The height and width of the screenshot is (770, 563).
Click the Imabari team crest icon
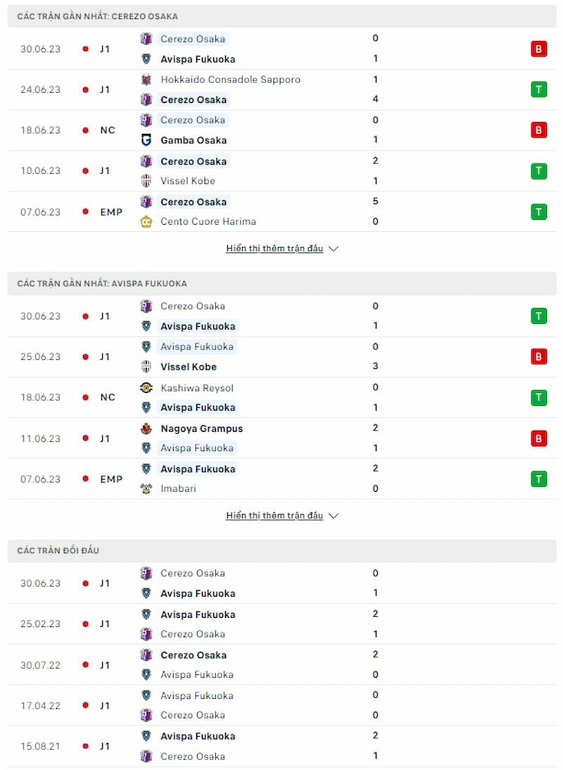tap(146, 489)
